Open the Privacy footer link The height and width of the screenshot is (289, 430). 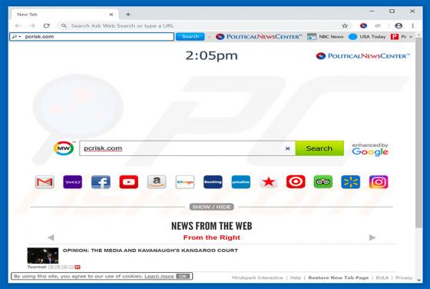(x=404, y=277)
